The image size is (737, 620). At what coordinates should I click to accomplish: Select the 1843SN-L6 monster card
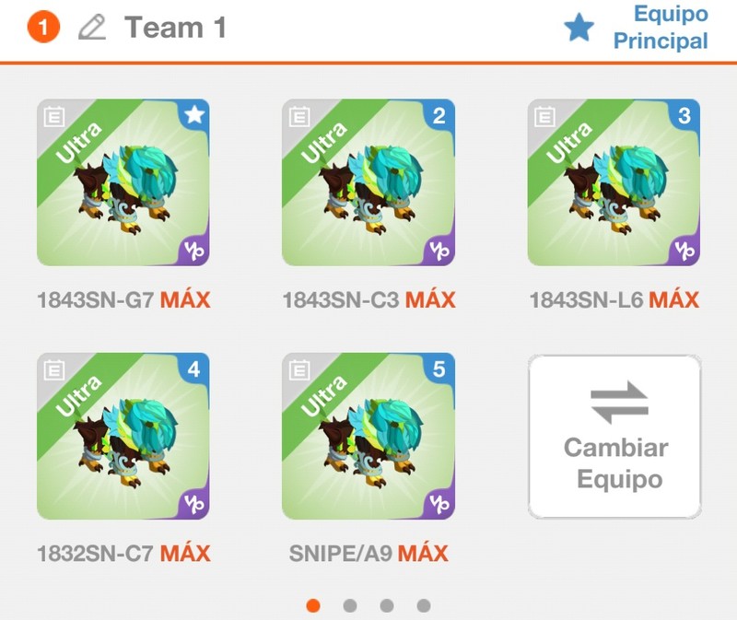click(x=614, y=182)
